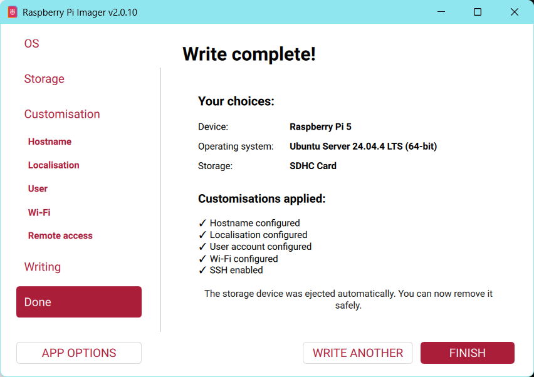The width and height of the screenshot is (534, 377).
Task: Click the 'Write complete!' heading
Action: click(249, 54)
